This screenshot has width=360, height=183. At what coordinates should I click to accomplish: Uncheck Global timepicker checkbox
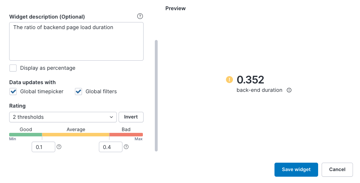coord(13,91)
